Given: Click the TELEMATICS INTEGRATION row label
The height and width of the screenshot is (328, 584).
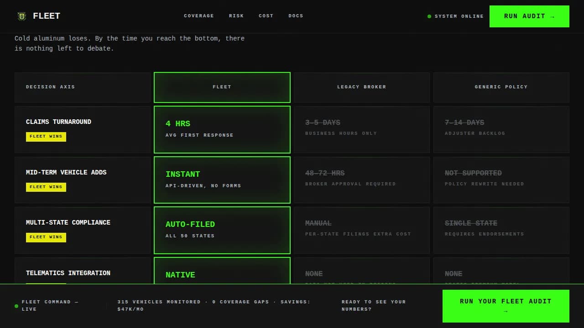Looking at the screenshot, I should coord(68,273).
